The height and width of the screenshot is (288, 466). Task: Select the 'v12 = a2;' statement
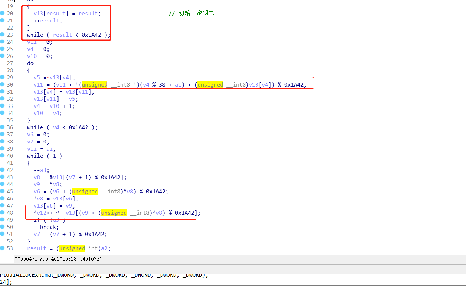coord(41,149)
